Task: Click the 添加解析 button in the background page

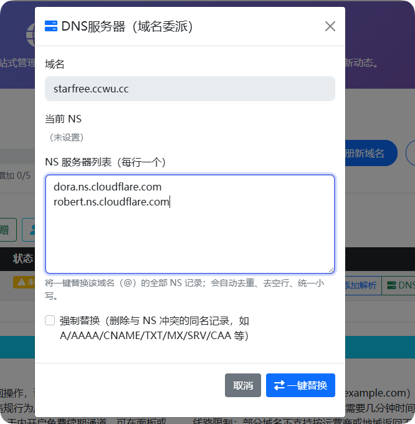Action: click(363, 285)
